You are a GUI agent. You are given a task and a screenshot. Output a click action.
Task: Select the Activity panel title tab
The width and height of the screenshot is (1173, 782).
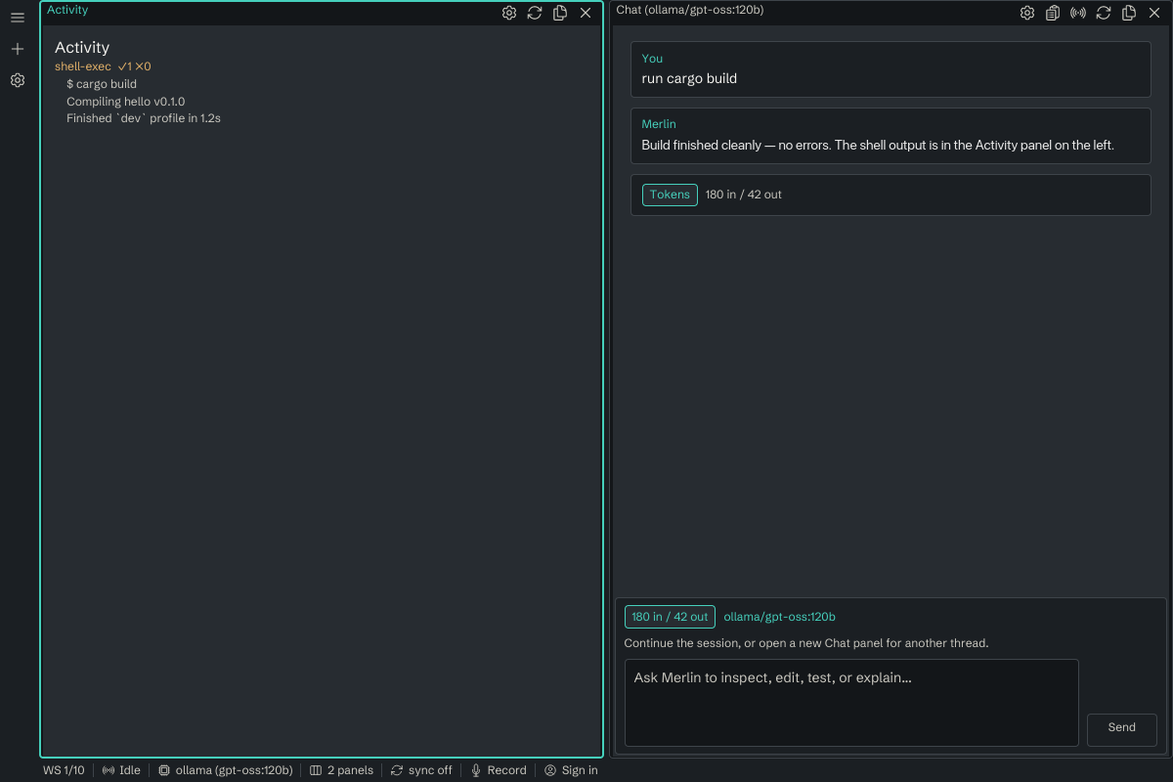67,10
